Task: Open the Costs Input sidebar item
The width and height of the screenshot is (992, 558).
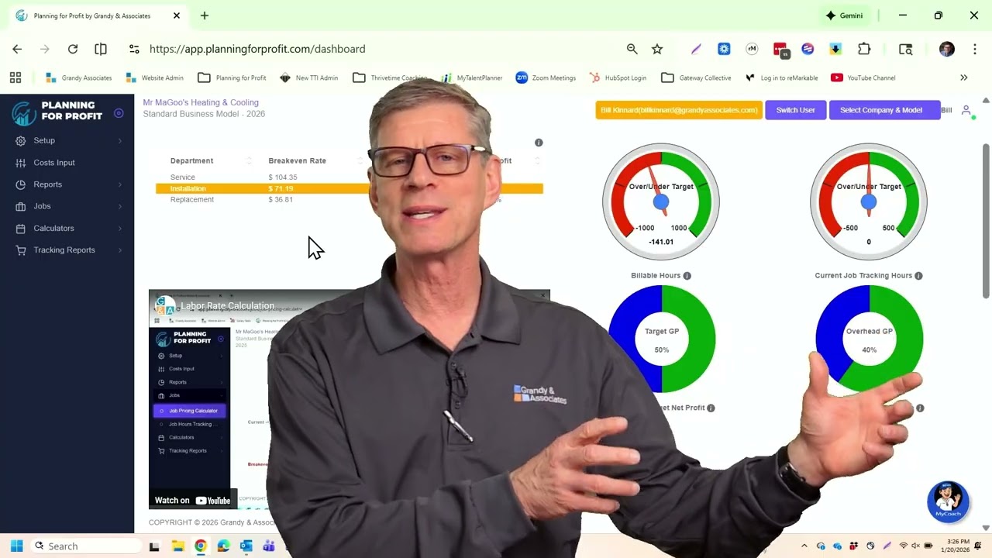Action: (x=54, y=163)
